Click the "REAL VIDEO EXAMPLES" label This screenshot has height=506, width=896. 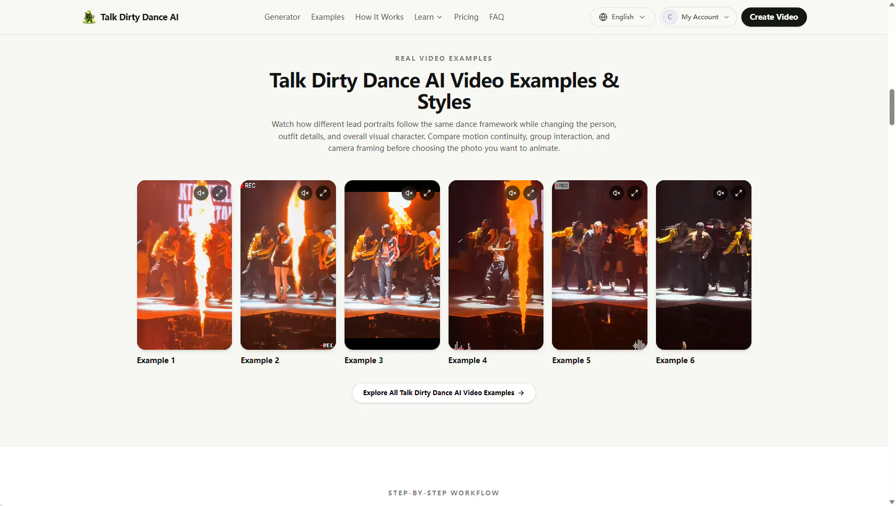click(444, 59)
